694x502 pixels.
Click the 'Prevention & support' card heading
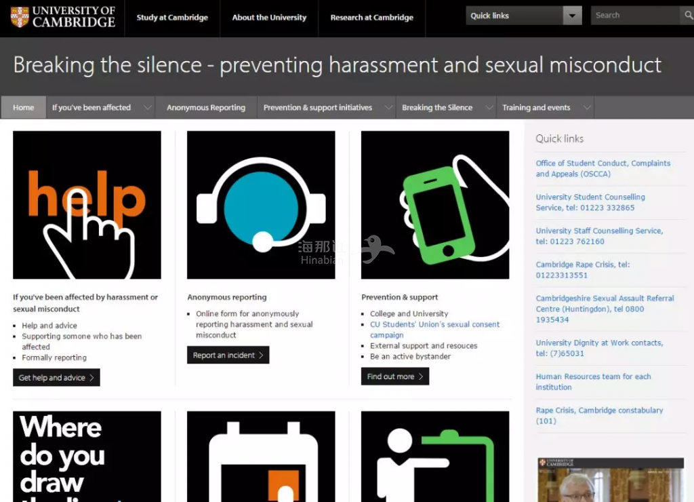tap(399, 297)
